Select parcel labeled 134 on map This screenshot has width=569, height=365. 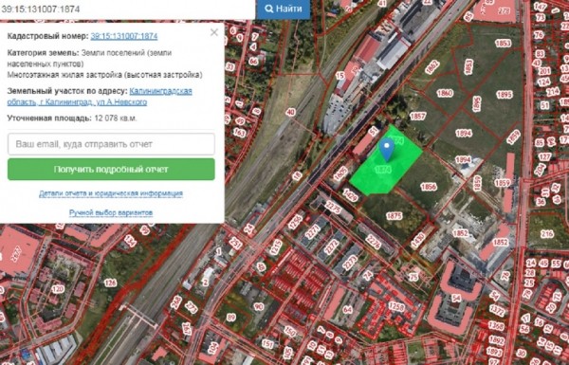(x=130, y=241)
